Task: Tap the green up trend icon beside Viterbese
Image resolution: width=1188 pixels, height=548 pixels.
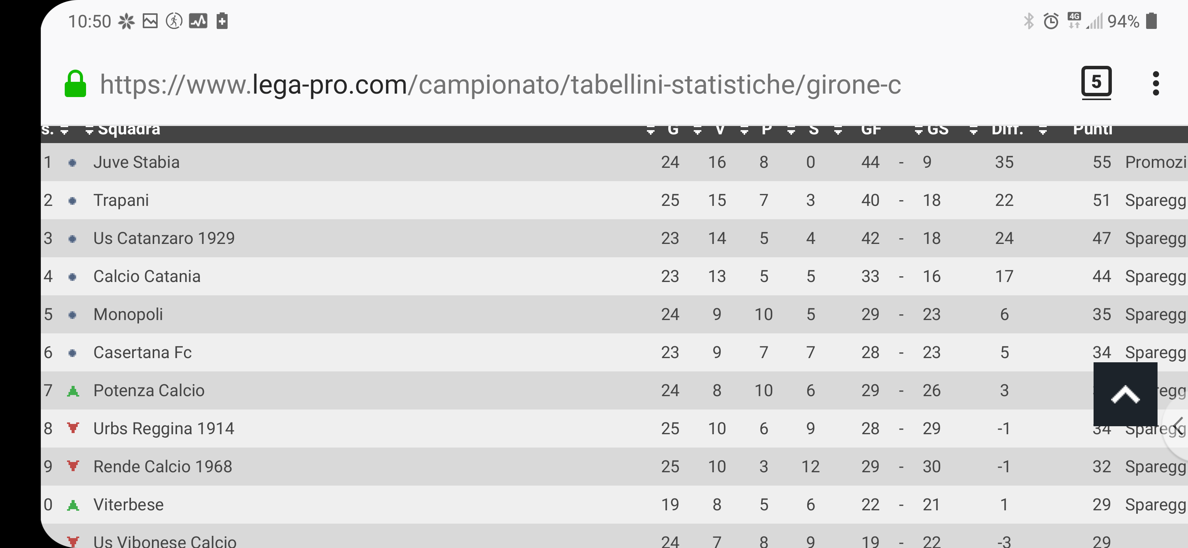Action: (x=73, y=505)
